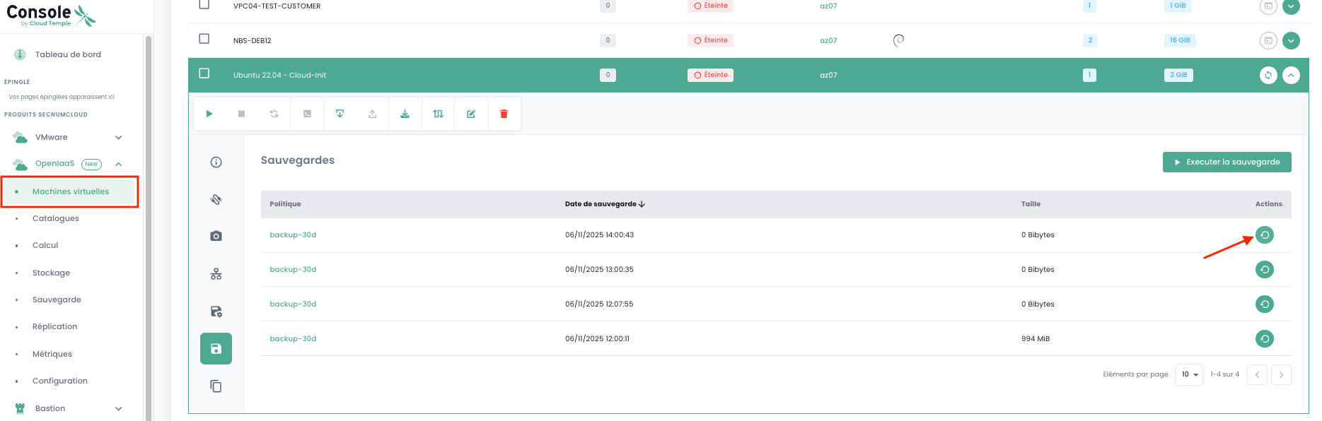This screenshot has width=1322, height=421.
Task: Click the edit pencil icon in toolbar
Action: [x=471, y=114]
